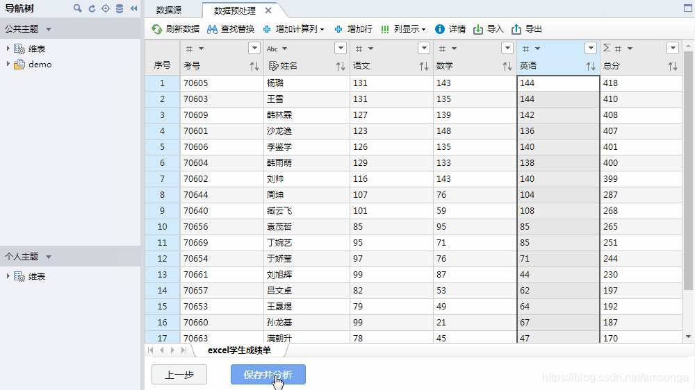
Task: Open 公共主题 section dropdown
Action: pyautogui.click(x=49, y=29)
